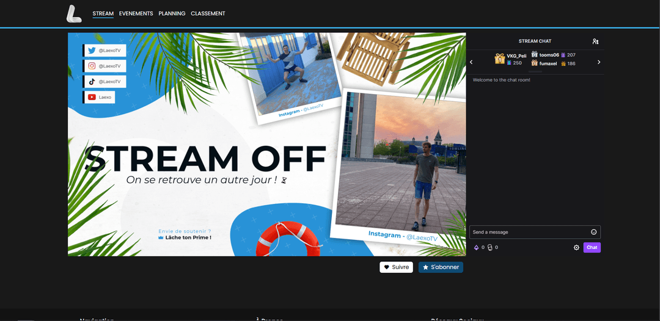
Task: Open the CLASSEMENT page
Action: tap(208, 13)
